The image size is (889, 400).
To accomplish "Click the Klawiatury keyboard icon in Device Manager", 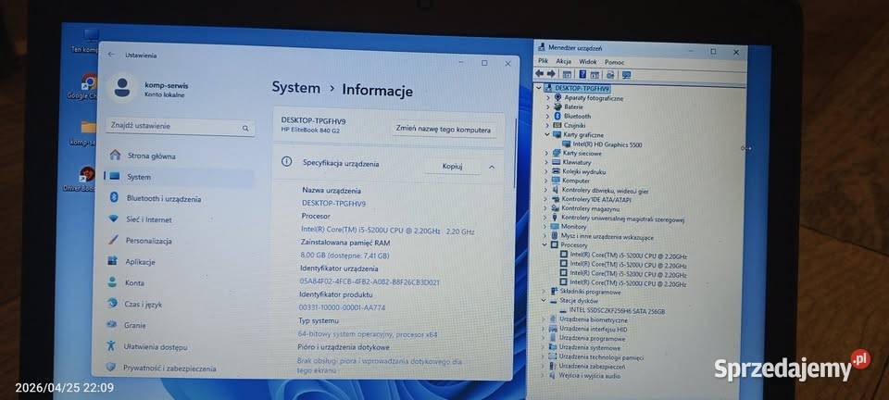I will coord(557,162).
